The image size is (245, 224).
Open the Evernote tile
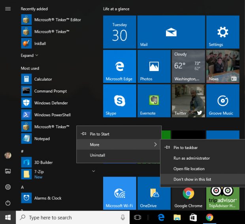[154, 101]
